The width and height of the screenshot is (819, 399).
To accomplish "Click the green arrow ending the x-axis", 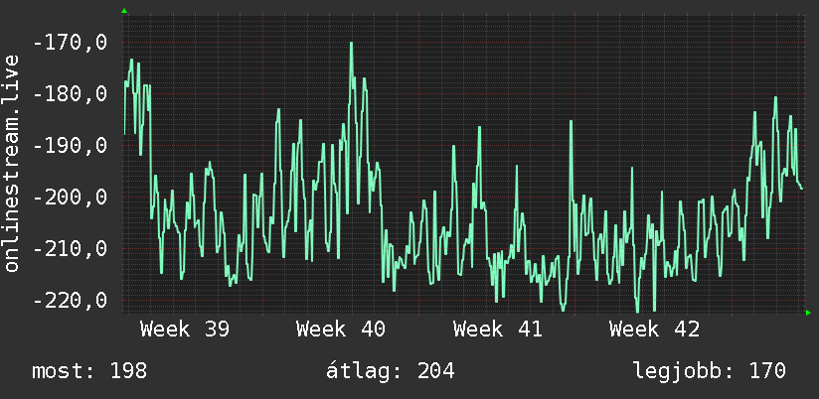I will (x=808, y=313).
